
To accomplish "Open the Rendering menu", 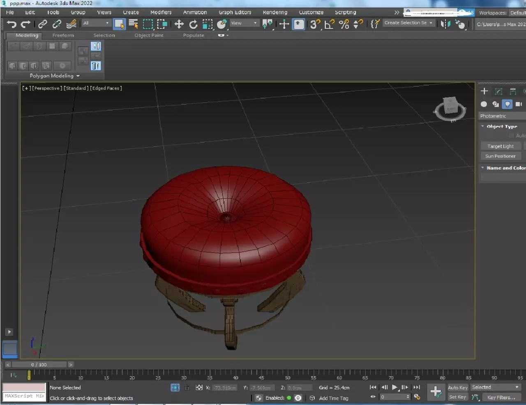I will [x=275, y=12].
